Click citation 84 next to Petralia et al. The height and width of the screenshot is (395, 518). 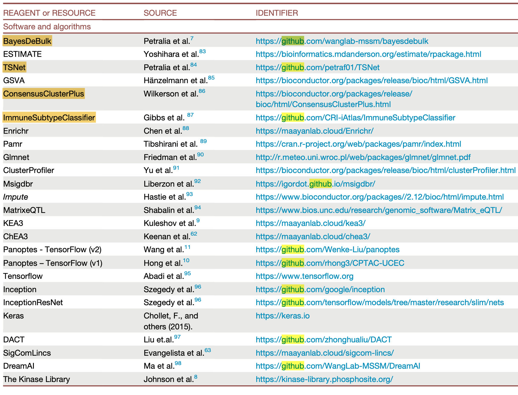pyautogui.click(x=193, y=65)
